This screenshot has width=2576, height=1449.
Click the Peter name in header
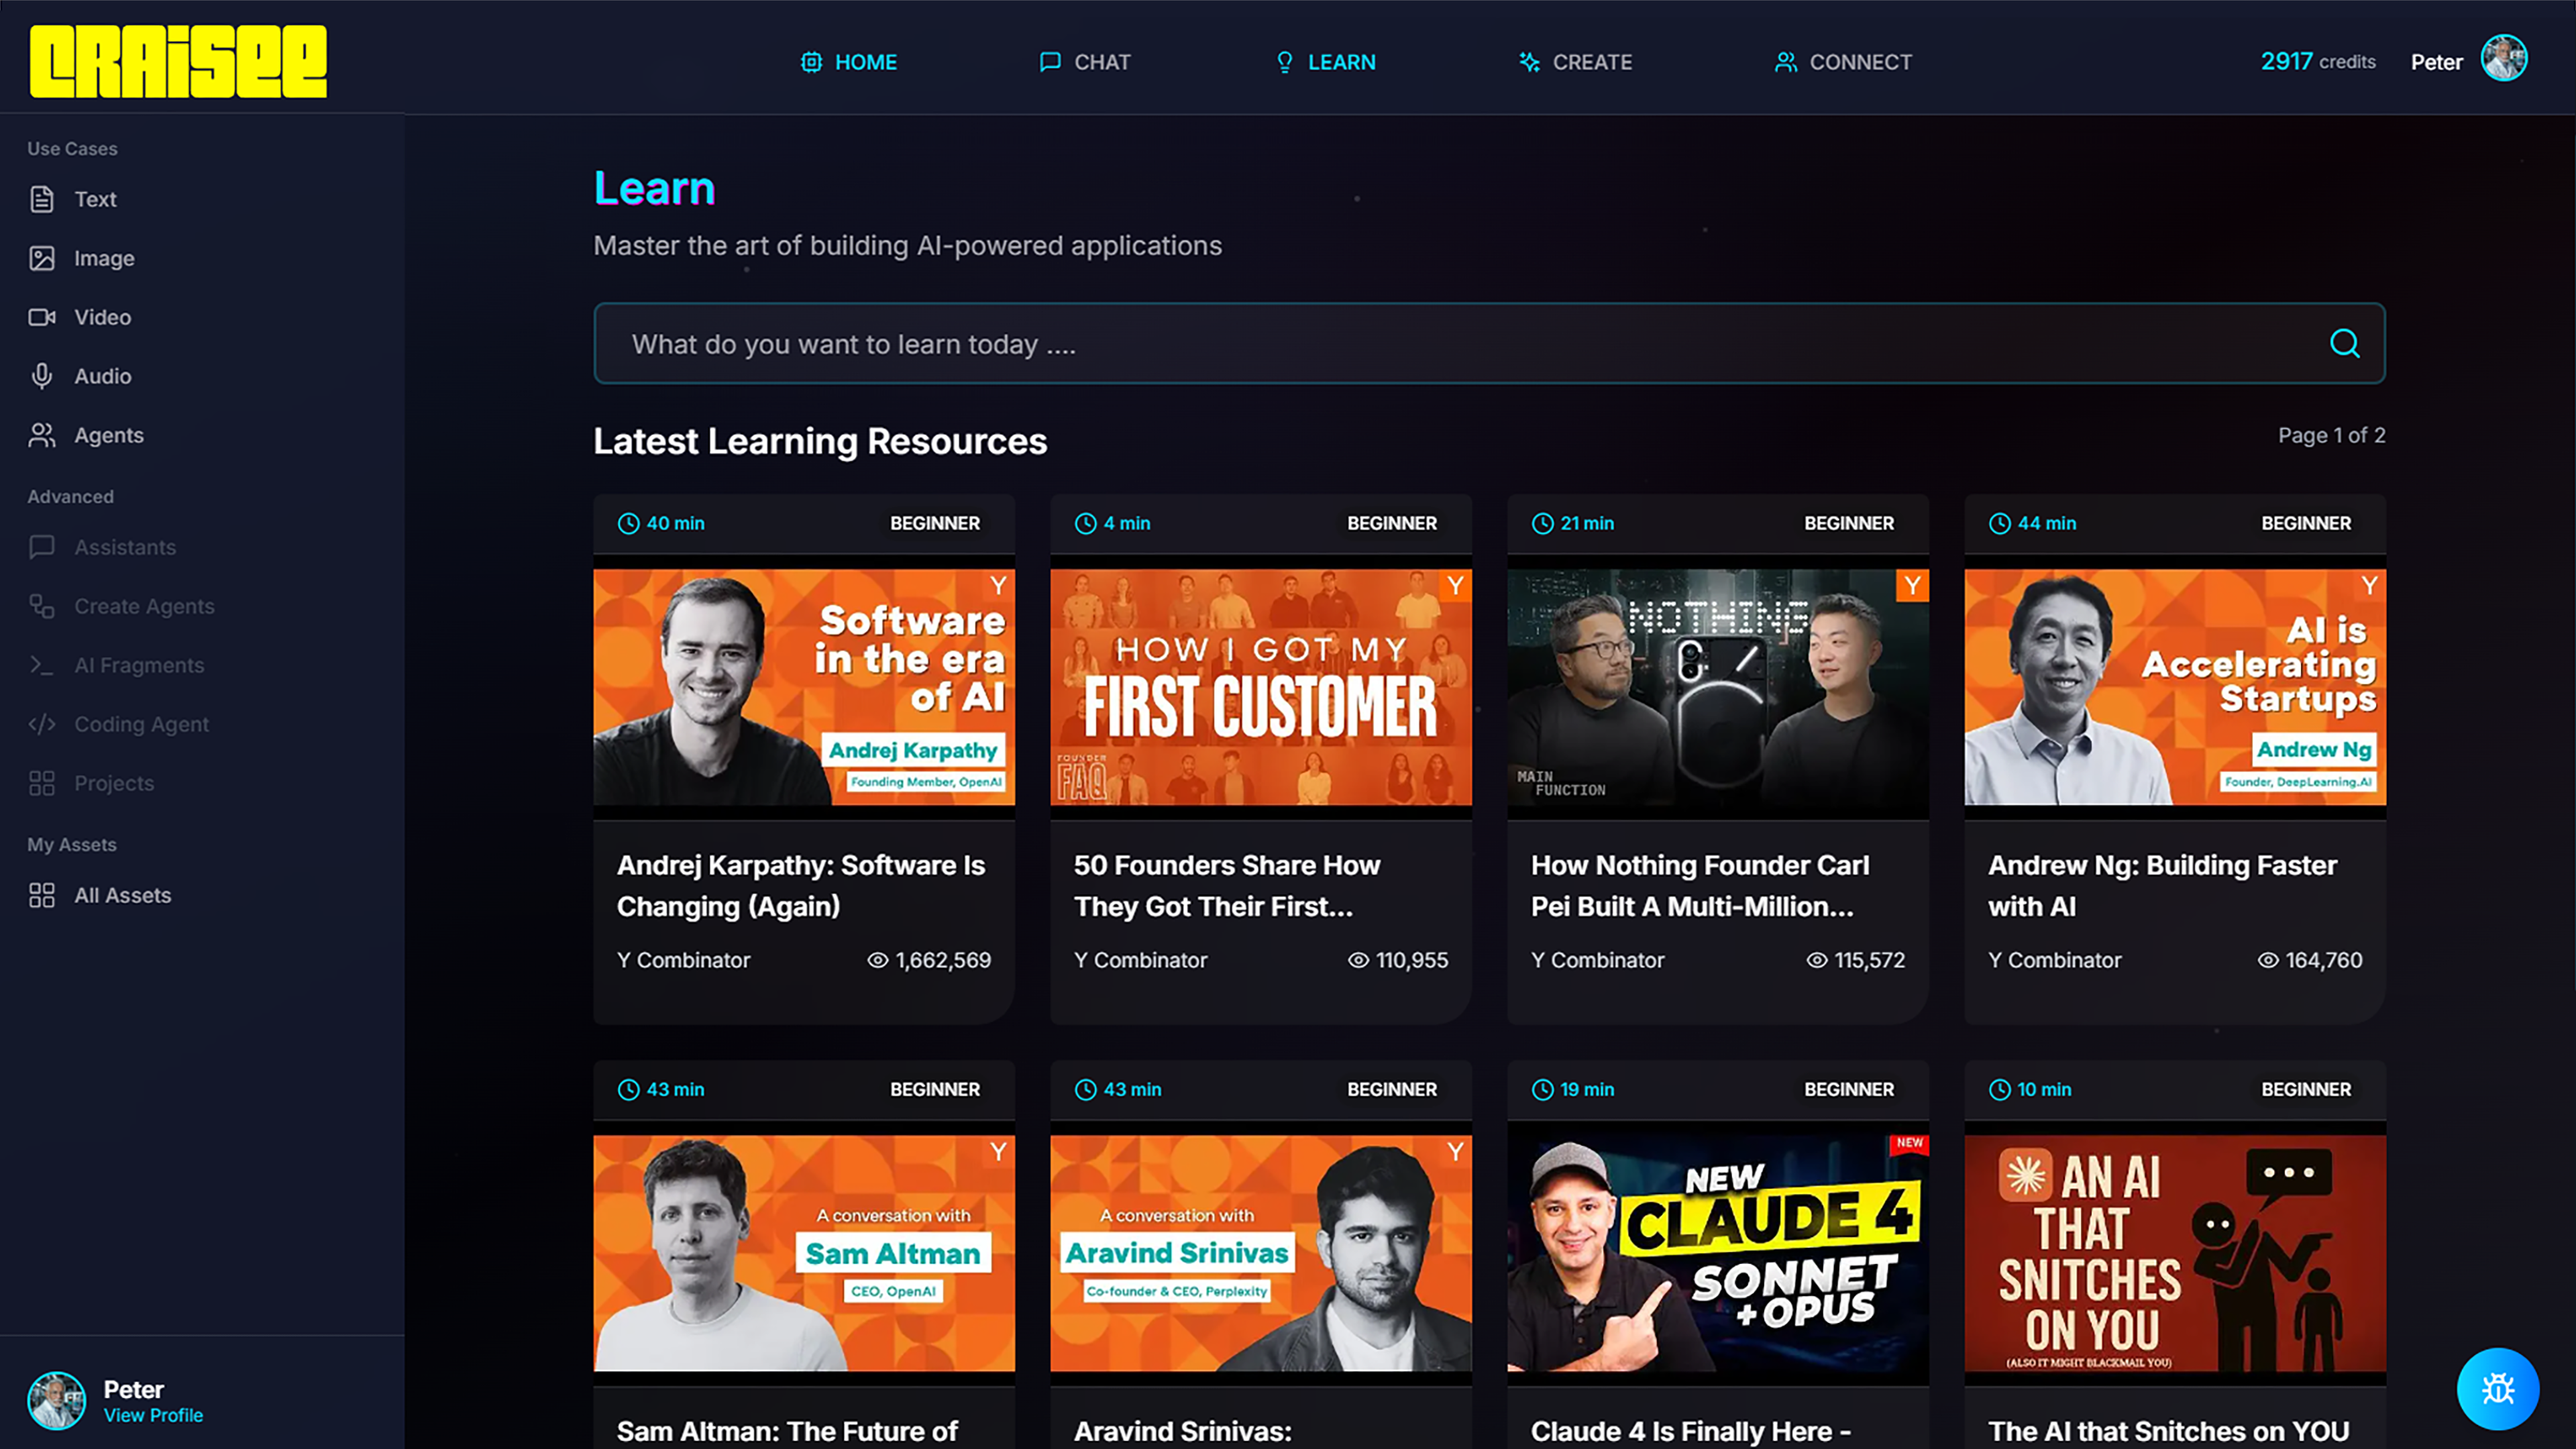pyautogui.click(x=2436, y=62)
